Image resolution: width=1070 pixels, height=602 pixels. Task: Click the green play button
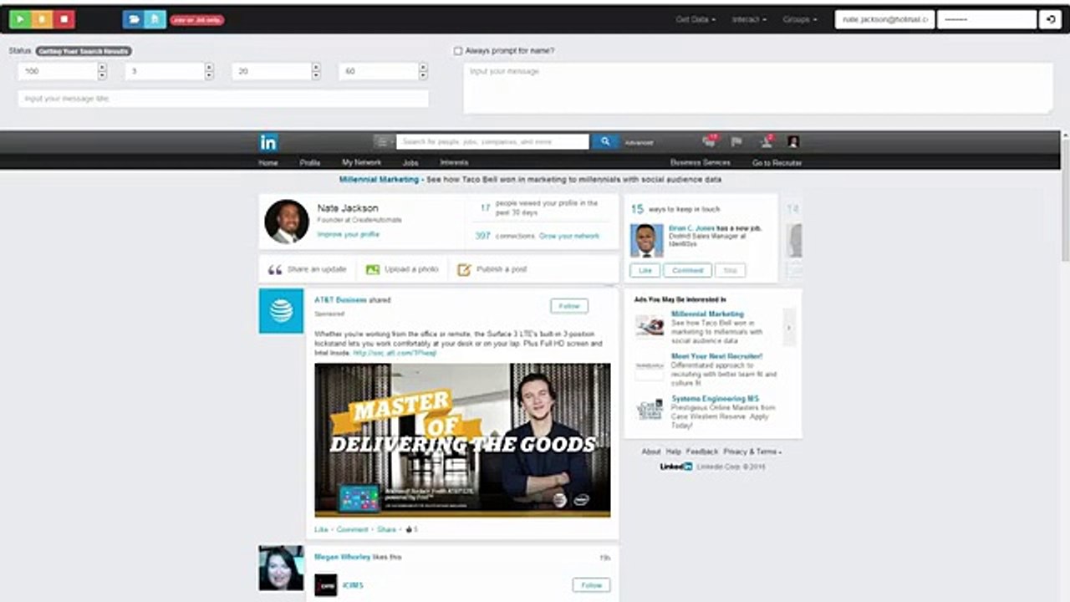point(20,19)
